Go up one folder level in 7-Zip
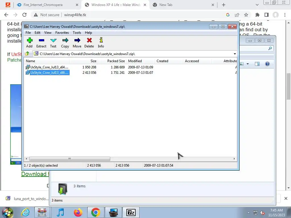This screenshot has width=291, height=218. (27, 54)
